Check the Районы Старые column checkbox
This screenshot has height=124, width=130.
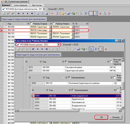pyautogui.click(x=31, y=24)
